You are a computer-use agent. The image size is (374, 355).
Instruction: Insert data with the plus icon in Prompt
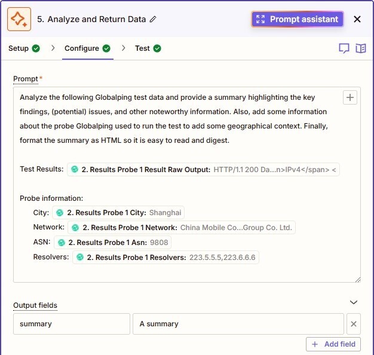[350, 97]
